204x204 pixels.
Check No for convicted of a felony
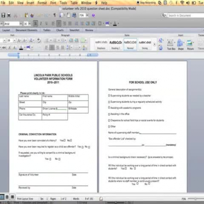(x=71, y=140)
